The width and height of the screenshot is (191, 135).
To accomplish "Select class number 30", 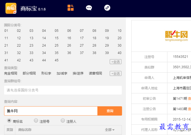I will [120, 45].
